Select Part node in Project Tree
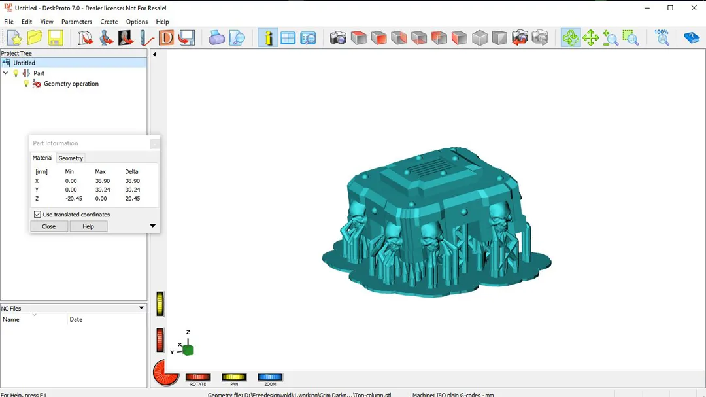The width and height of the screenshot is (706, 397). pos(39,73)
